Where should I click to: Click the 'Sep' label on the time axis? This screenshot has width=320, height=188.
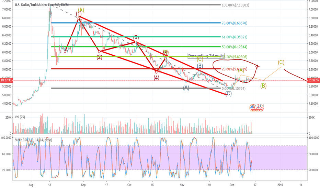pos(83,185)
